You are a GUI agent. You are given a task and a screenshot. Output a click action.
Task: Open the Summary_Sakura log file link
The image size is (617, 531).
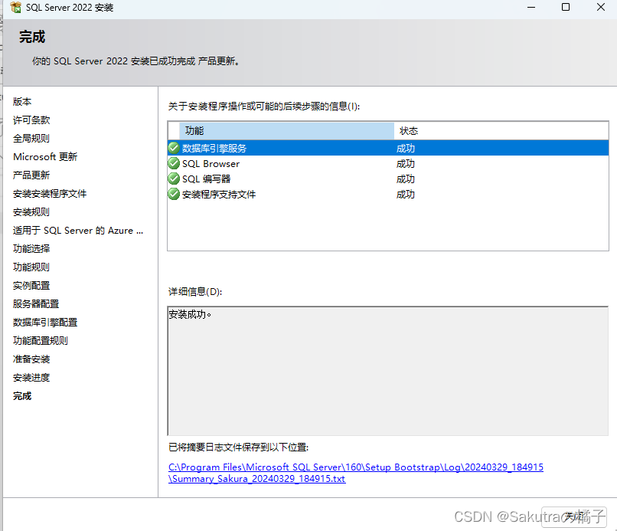point(356,473)
